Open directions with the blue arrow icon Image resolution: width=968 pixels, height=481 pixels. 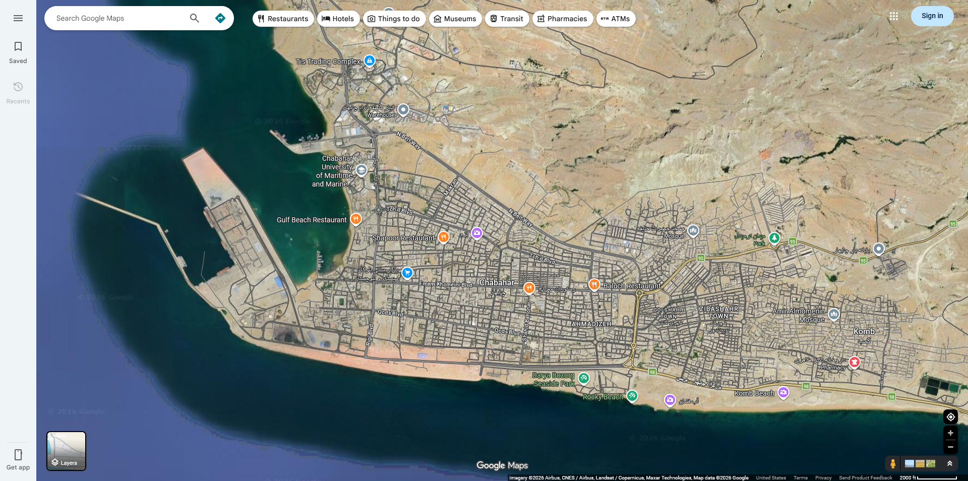pos(220,18)
